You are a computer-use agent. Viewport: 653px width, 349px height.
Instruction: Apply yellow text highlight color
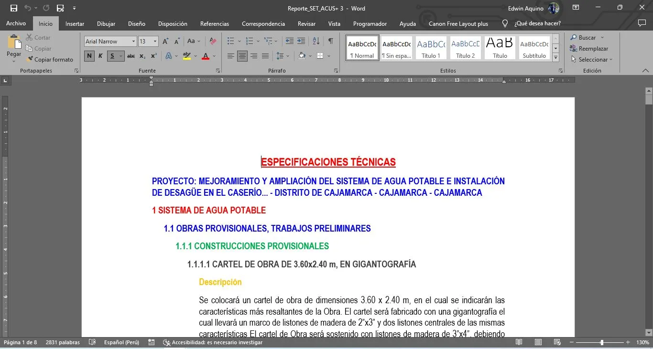point(187,56)
